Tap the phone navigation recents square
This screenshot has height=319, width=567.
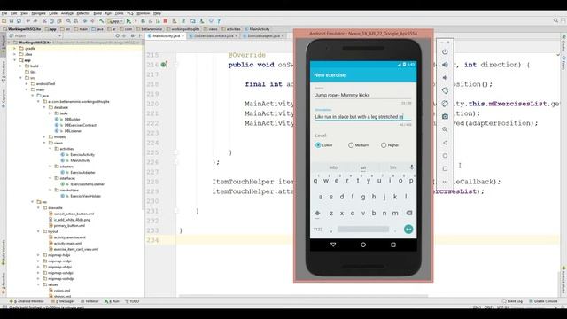pos(393,245)
